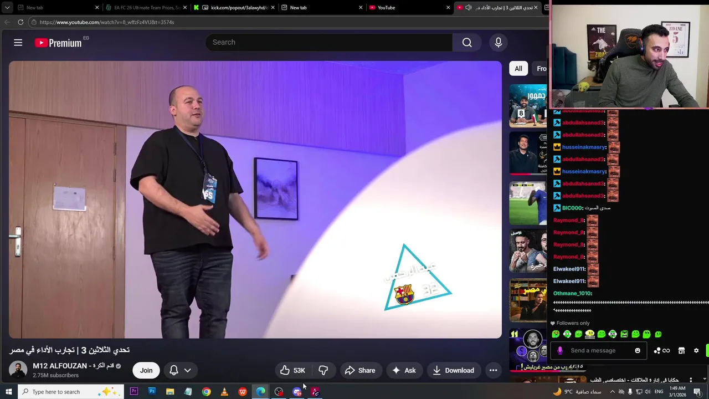Switch input language ENG indicator
709x399 pixels.
[659, 392]
